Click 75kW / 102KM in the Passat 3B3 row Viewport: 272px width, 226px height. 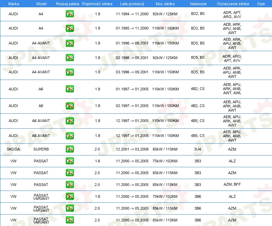165,161
